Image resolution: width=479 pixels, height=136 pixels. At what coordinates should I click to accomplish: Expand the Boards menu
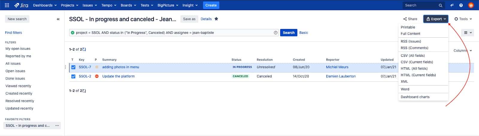pos(129,5)
